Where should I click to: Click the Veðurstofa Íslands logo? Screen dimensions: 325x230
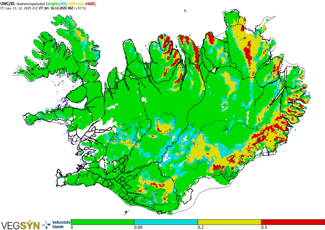(x=56, y=225)
